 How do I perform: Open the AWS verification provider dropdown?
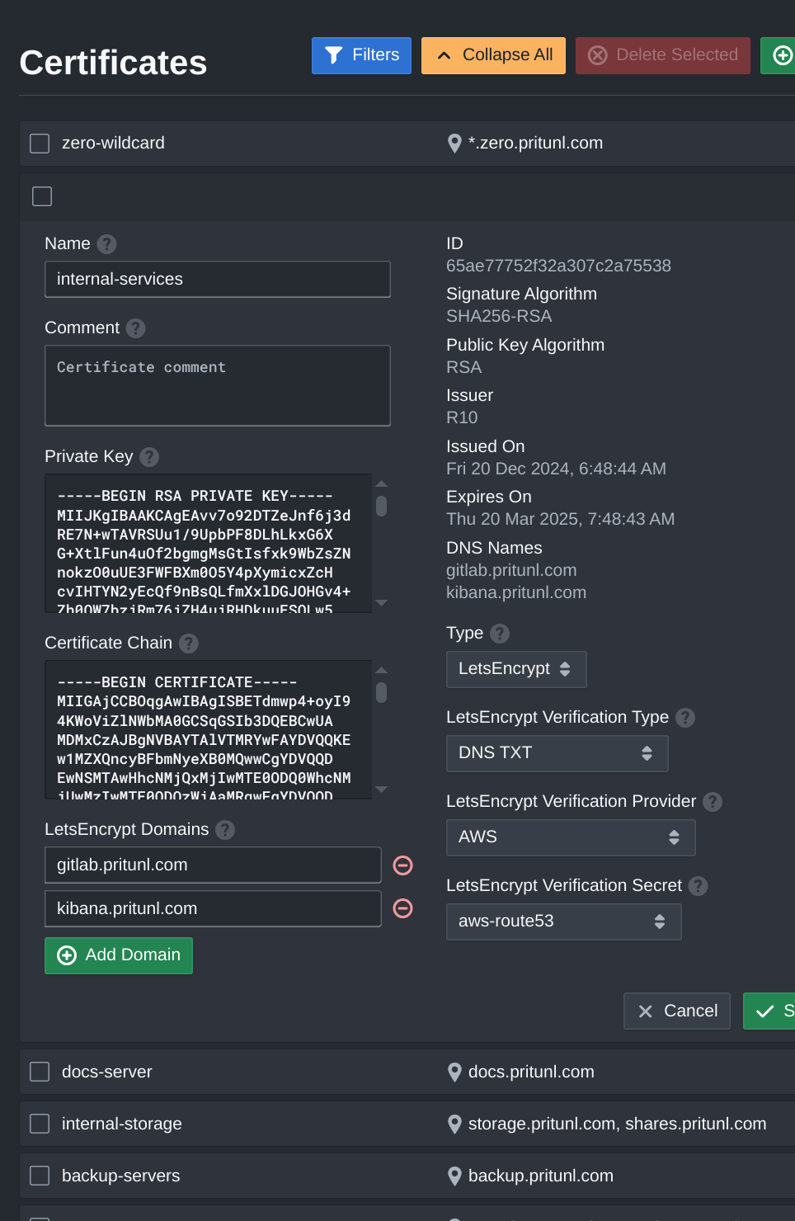tap(570, 837)
